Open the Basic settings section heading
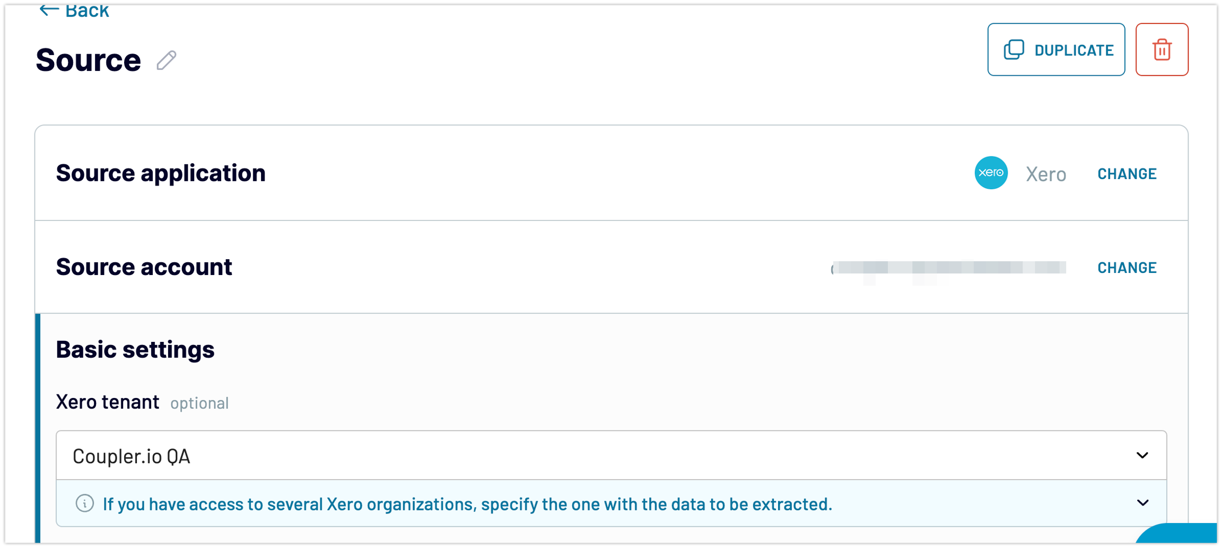 [x=135, y=350]
